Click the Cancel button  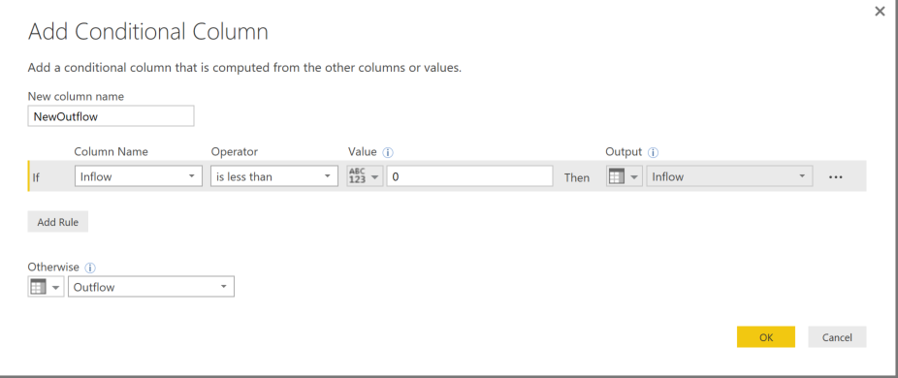click(837, 336)
